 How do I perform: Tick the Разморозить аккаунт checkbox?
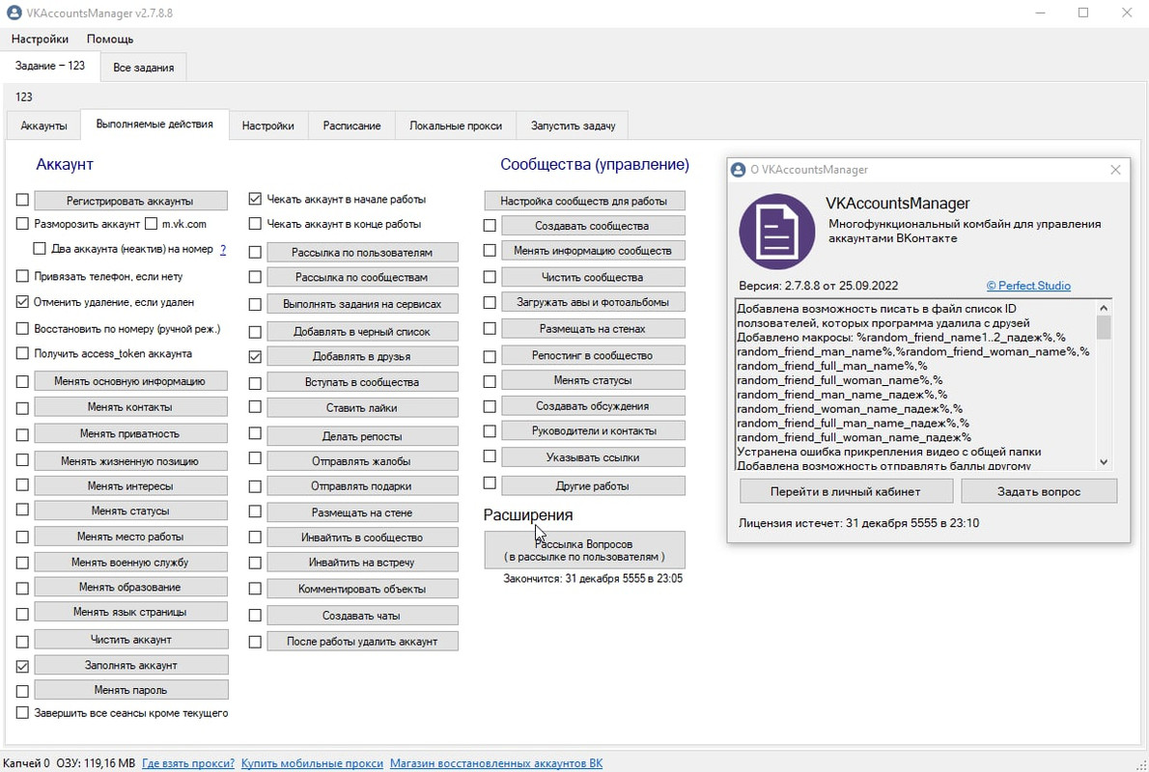pyautogui.click(x=23, y=223)
